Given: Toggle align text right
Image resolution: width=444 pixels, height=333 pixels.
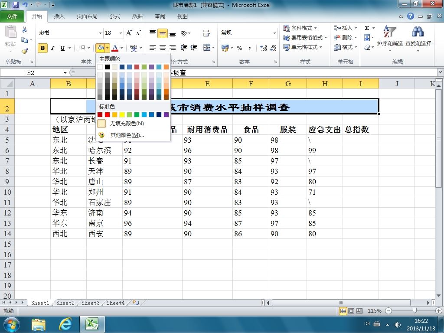Looking at the screenshot, I should pos(173,48).
